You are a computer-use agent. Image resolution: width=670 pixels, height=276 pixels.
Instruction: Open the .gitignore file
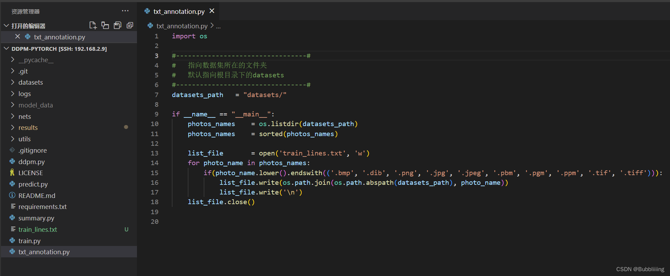pos(69,150)
